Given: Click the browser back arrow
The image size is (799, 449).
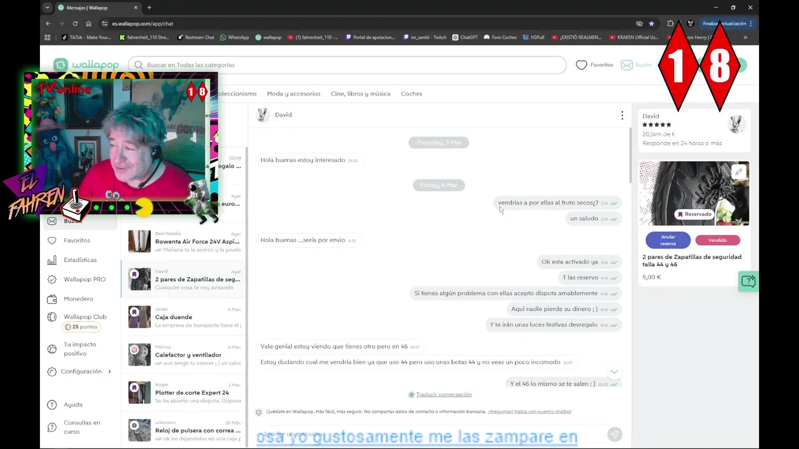Looking at the screenshot, I should click(x=48, y=24).
